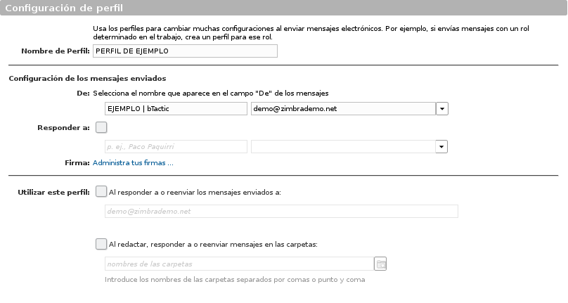
Task: Focus the recipients field with demo@zimbrademo.net placeholder
Action: [x=281, y=212]
